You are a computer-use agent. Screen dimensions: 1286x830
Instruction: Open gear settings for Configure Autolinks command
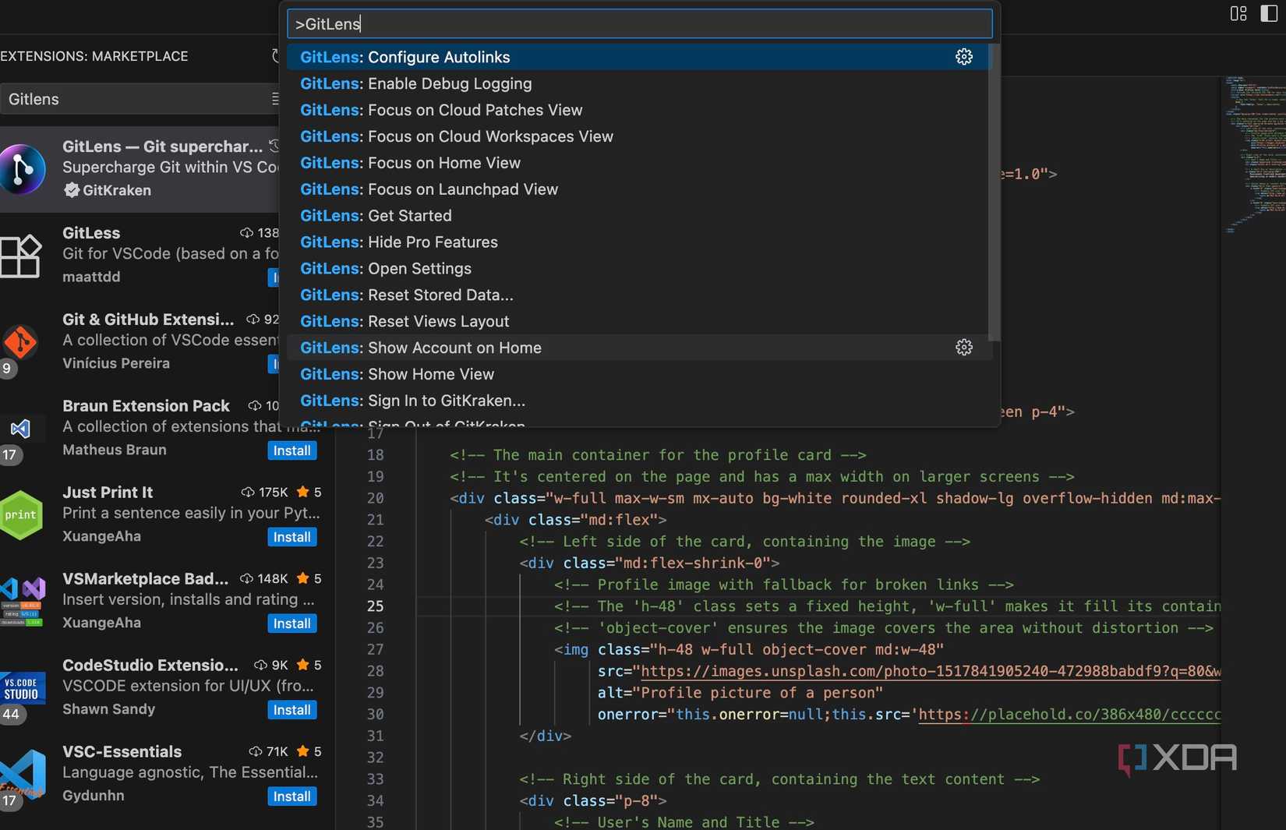[964, 56]
